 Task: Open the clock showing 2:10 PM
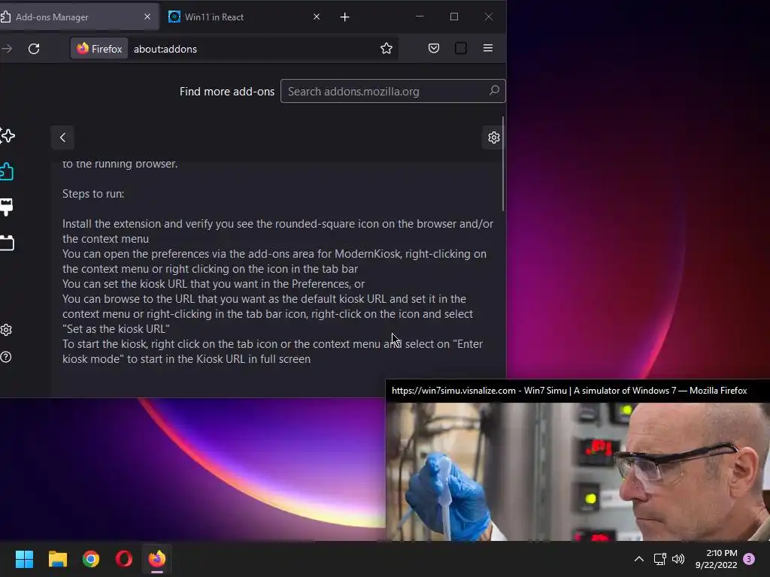(x=717, y=559)
